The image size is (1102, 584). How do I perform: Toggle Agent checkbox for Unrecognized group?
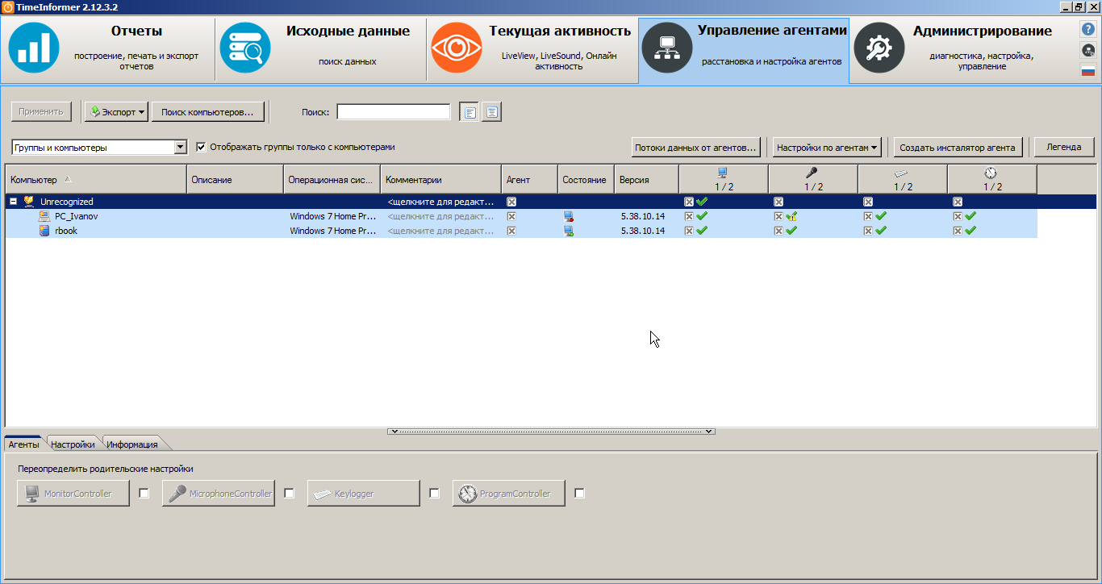coord(511,202)
